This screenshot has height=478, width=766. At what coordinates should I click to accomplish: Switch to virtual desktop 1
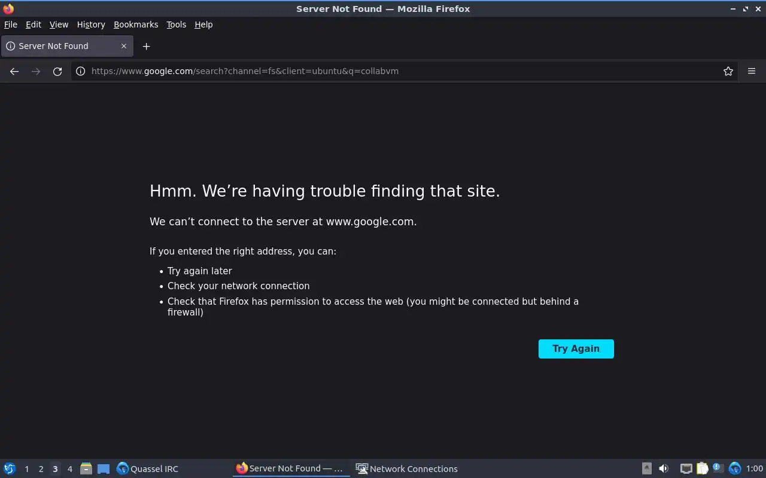point(26,469)
